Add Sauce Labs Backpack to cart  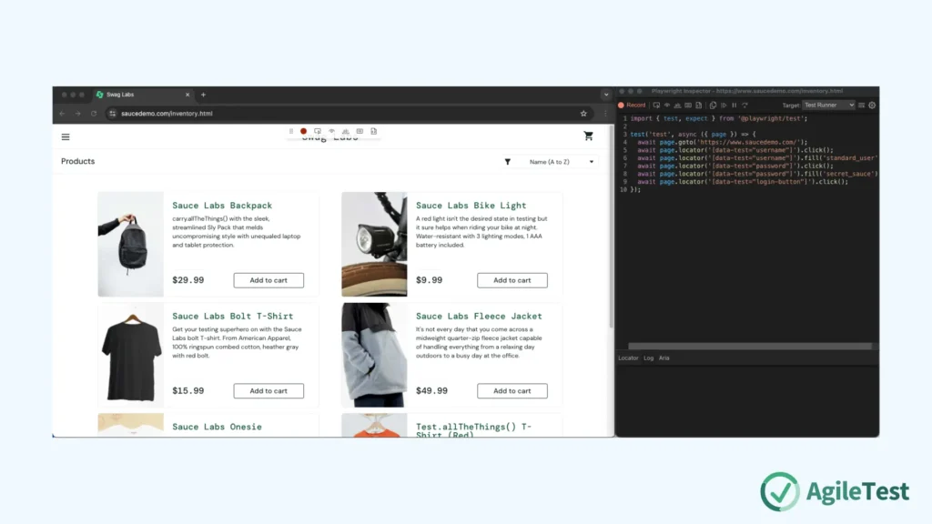pos(268,280)
